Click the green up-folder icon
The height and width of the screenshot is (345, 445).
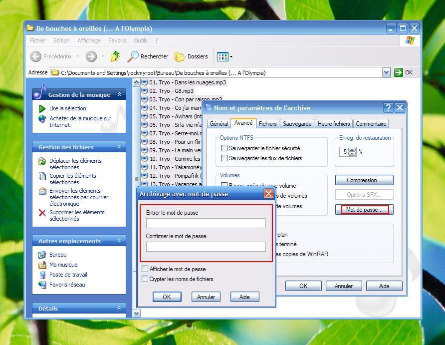[115, 56]
